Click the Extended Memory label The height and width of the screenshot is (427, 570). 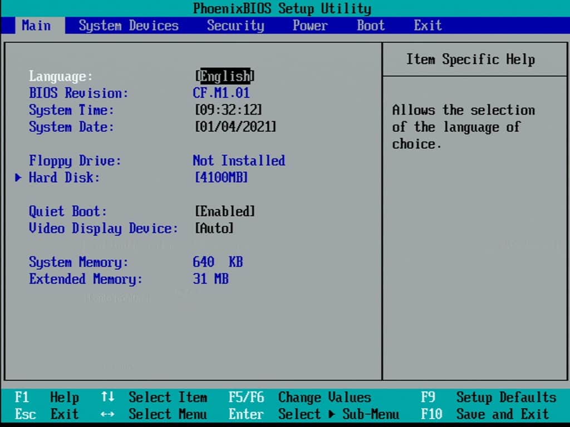tap(86, 279)
